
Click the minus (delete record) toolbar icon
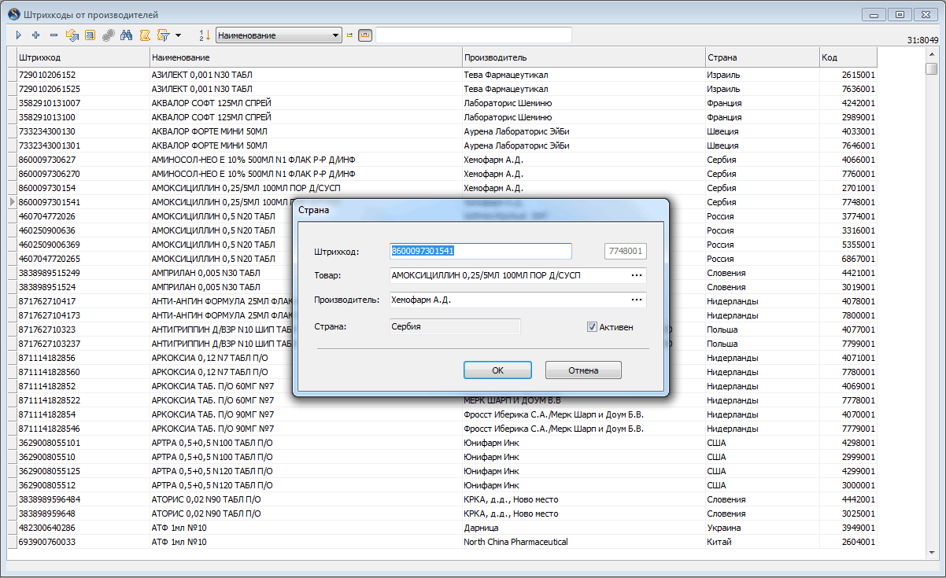[54, 35]
